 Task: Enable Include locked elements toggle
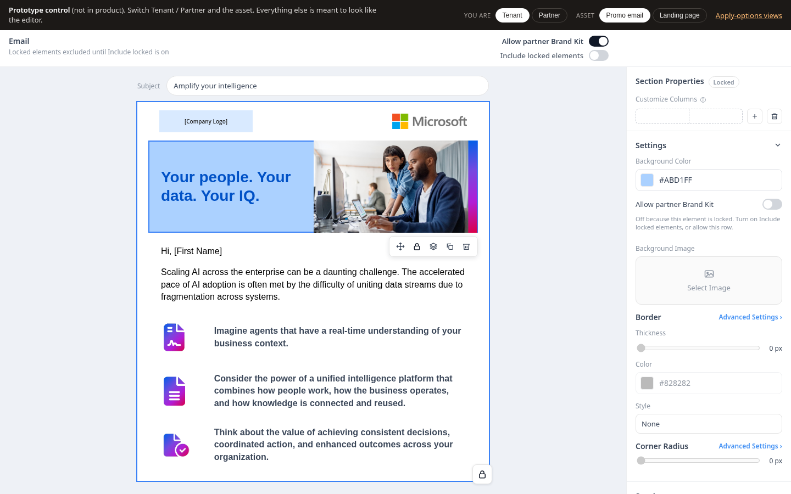pyautogui.click(x=599, y=55)
